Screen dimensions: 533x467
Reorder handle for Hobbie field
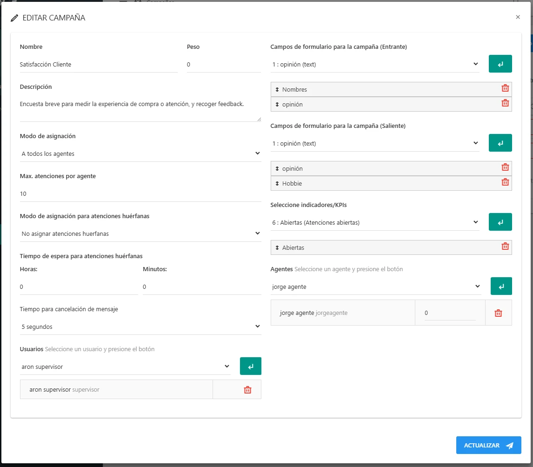coord(277,184)
